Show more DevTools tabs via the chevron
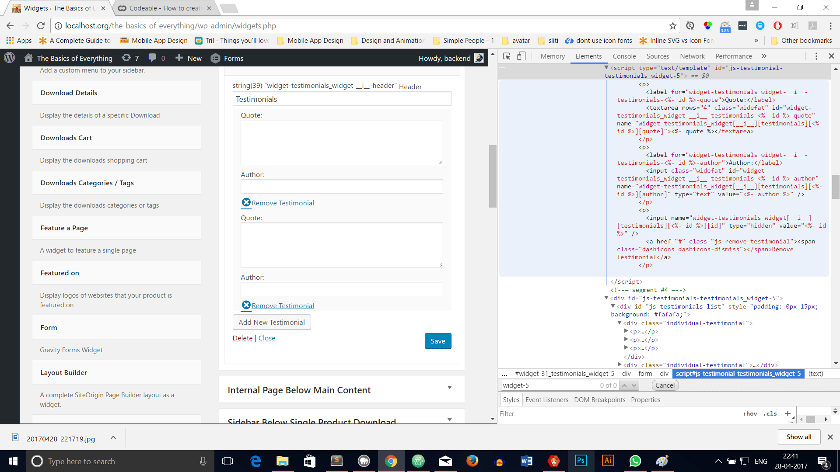The image size is (840, 472). coord(764,56)
